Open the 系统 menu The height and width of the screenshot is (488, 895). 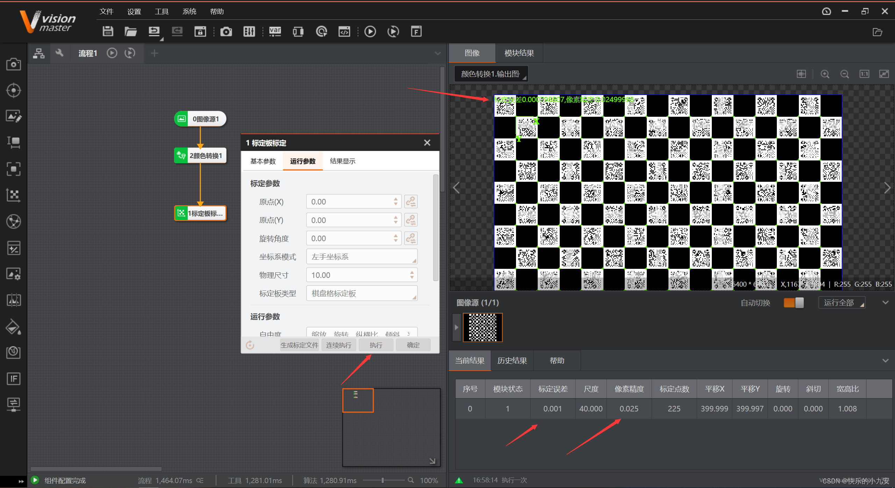189,12
